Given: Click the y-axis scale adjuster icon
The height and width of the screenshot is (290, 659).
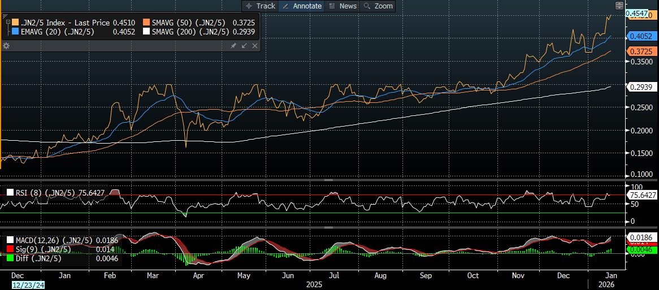Looking at the screenshot, I should [619, 6].
